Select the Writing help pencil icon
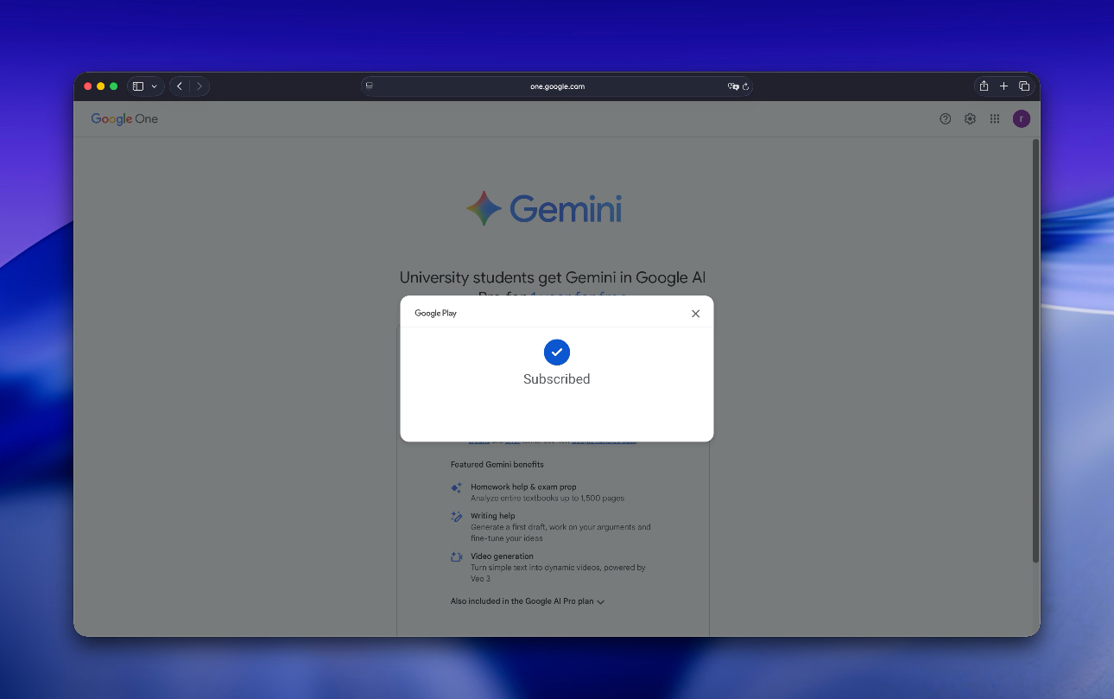This screenshot has width=1114, height=699. pos(456,517)
